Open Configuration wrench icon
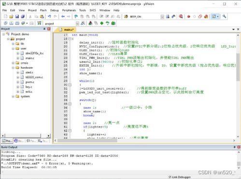 tap(224, 16)
